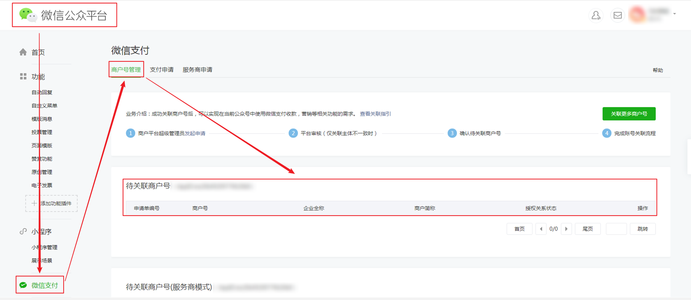Click the 0/0 page count text
The image size is (691, 300).
point(554,229)
